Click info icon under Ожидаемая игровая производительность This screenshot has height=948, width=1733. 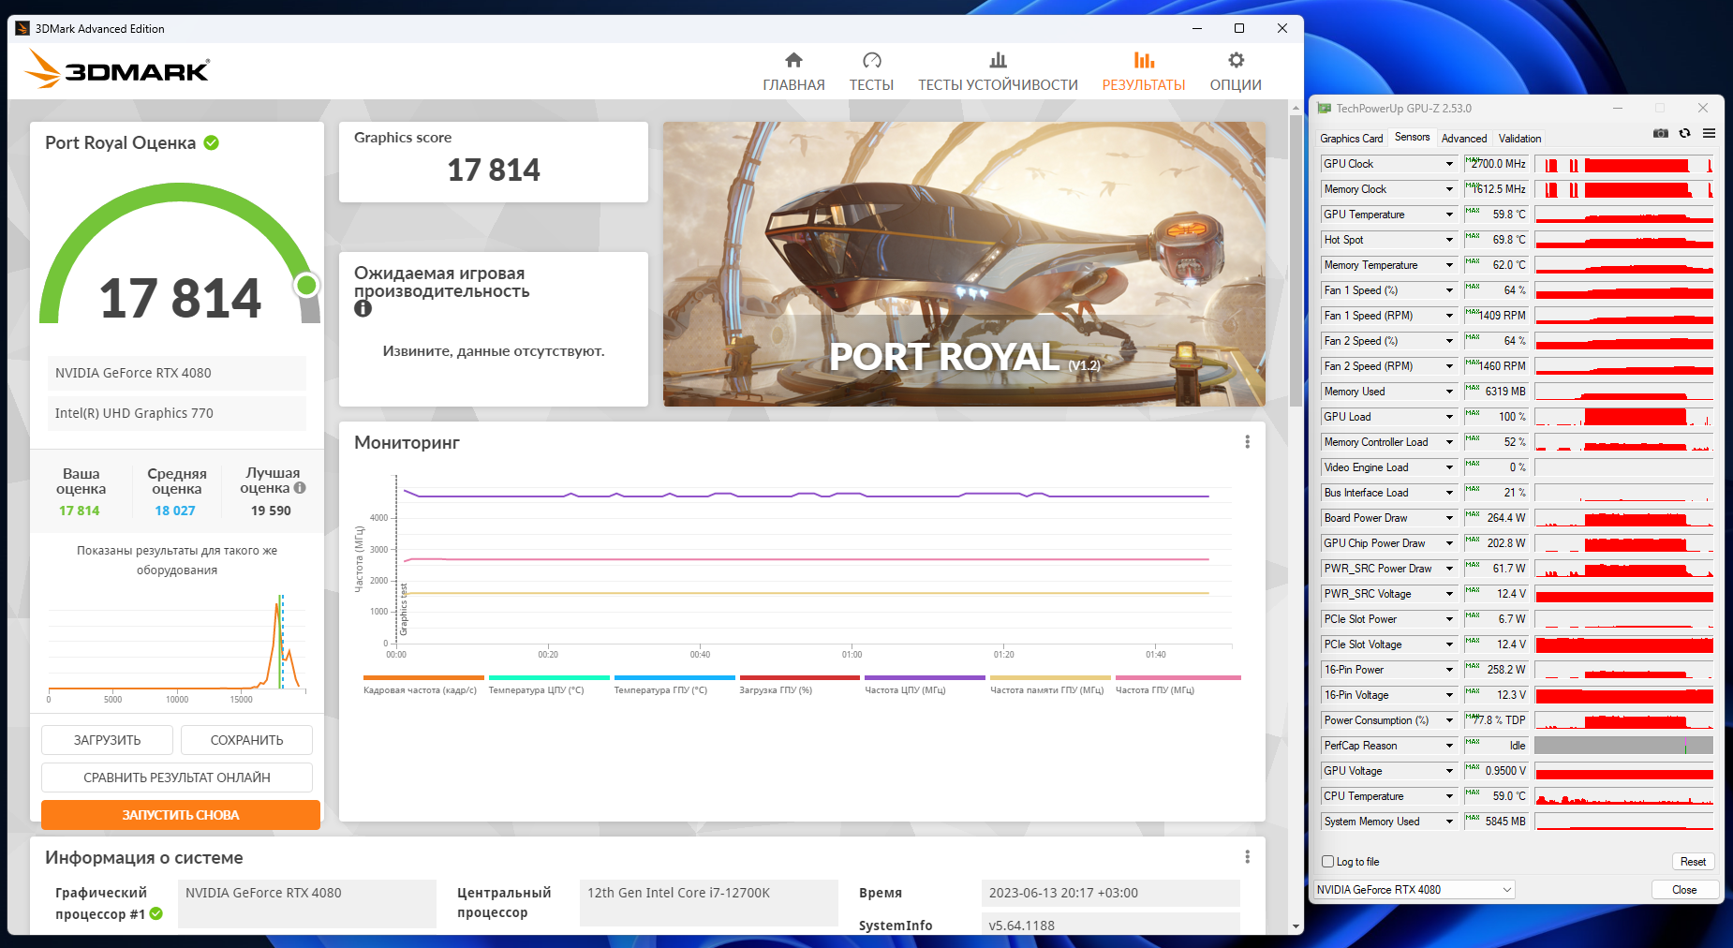pos(363,308)
